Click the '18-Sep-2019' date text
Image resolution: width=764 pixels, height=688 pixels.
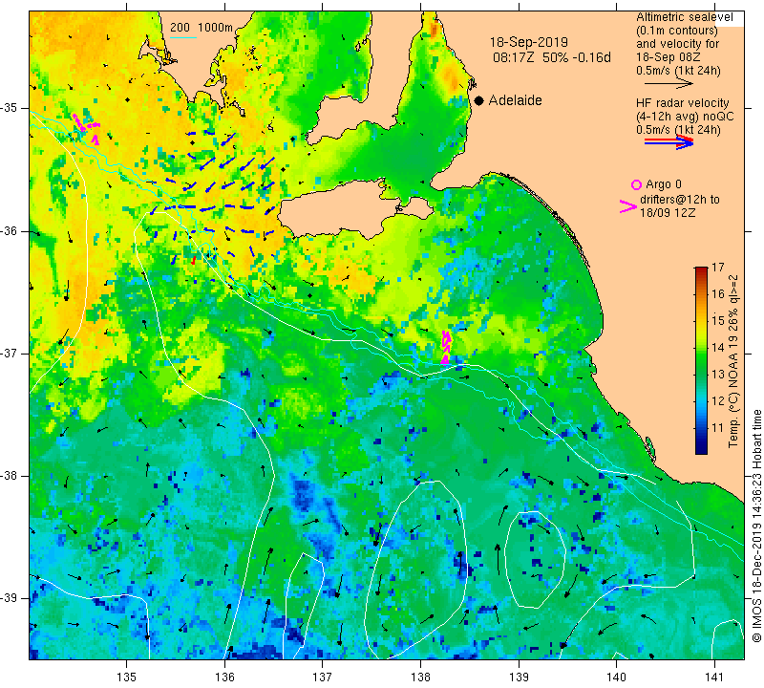click(529, 42)
